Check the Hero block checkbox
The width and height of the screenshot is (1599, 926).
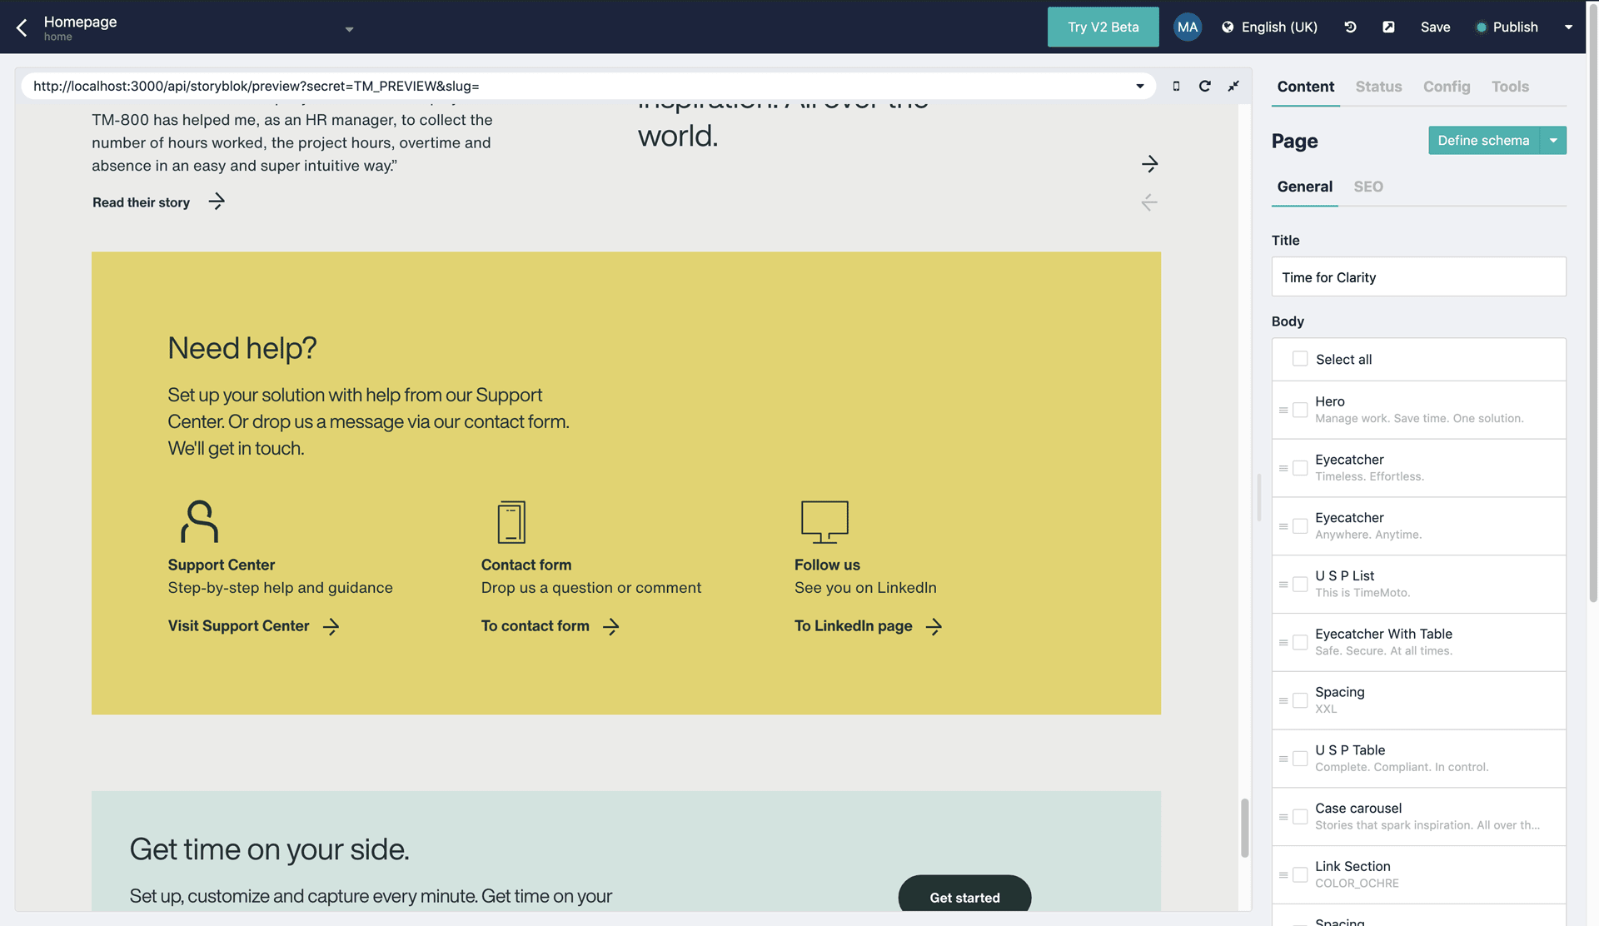pos(1299,410)
